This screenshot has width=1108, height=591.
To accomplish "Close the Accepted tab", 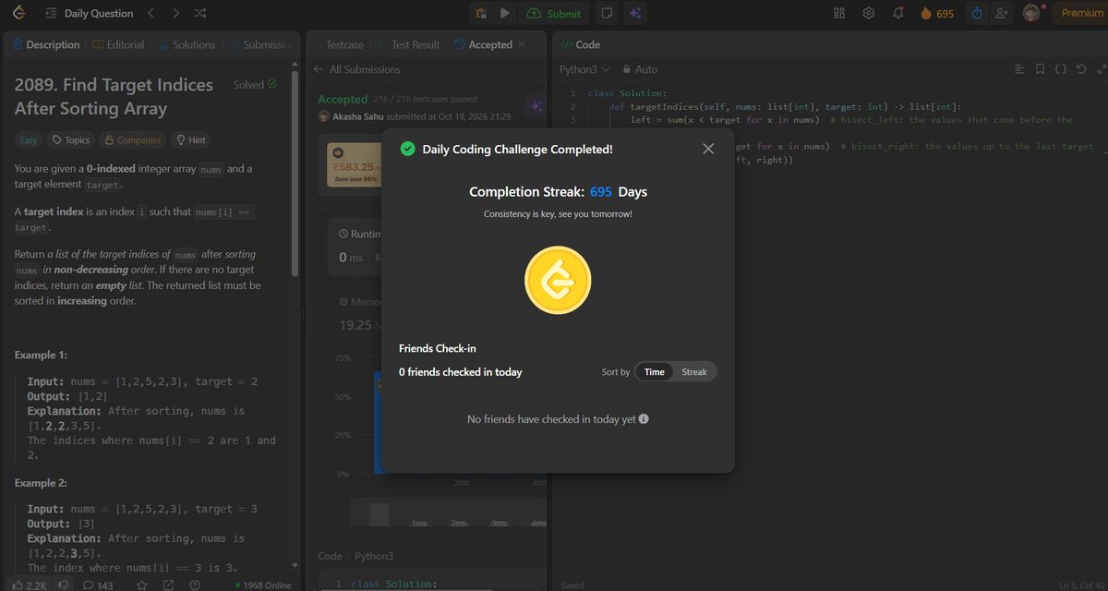I will [x=521, y=44].
